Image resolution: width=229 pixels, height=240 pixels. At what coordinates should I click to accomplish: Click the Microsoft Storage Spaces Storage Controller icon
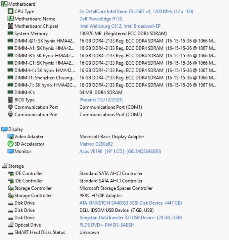[11, 188]
